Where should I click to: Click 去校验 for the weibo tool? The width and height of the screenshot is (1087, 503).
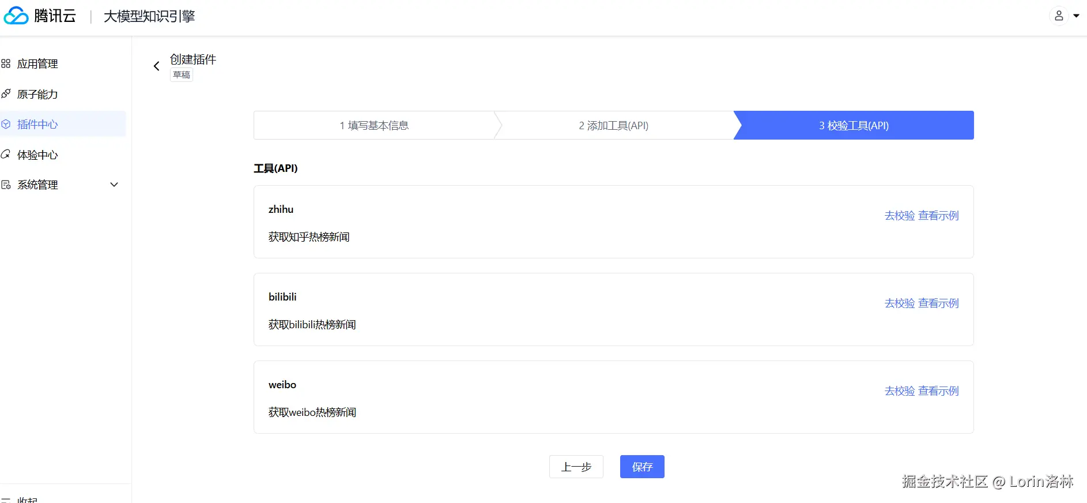click(x=900, y=391)
